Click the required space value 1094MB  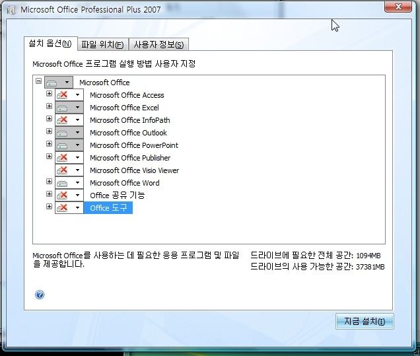pyautogui.click(x=368, y=256)
